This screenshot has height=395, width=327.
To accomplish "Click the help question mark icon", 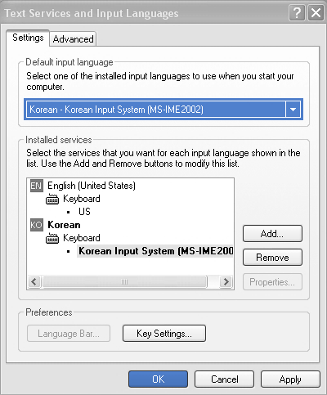I will pyautogui.click(x=297, y=13).
